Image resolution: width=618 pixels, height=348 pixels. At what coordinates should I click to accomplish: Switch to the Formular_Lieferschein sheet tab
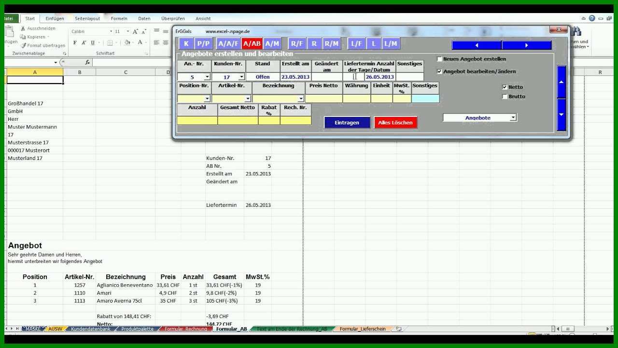[363, 329]
